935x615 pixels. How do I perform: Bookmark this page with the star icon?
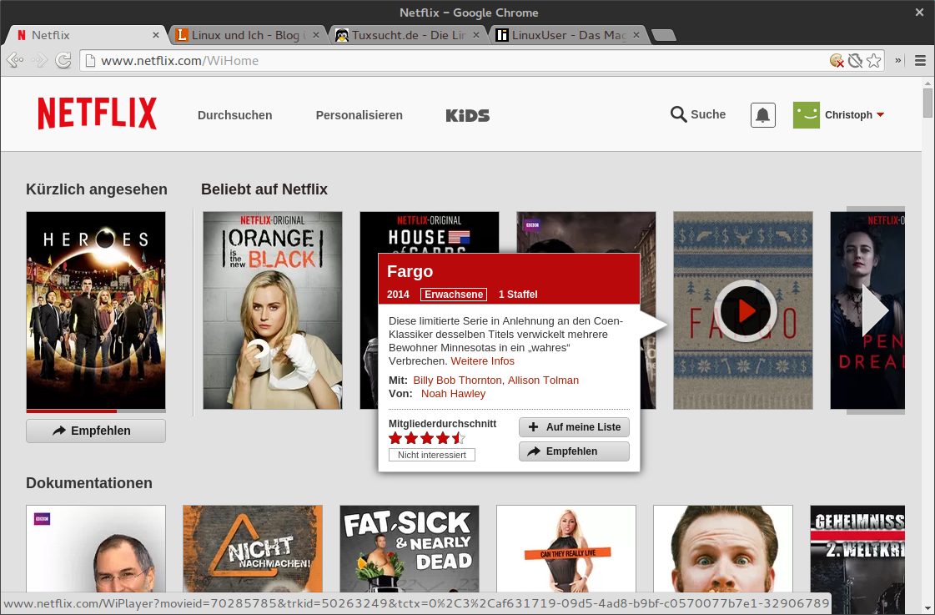click(873, 60)
